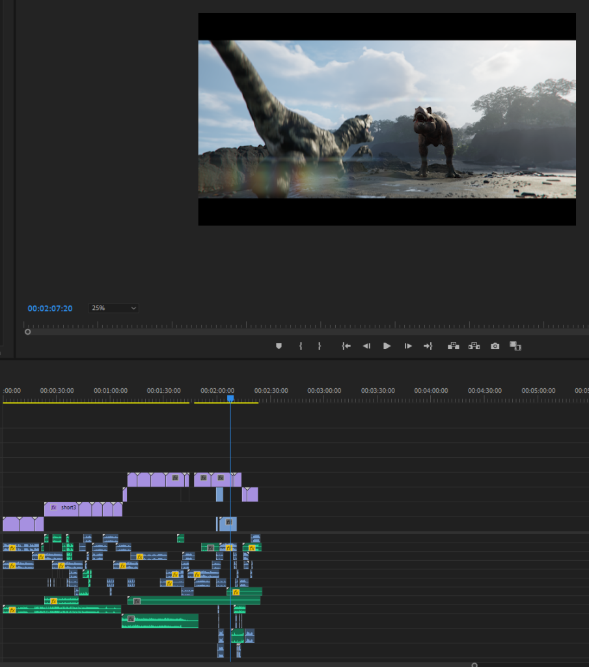Click the Mark In bracket icon
Image resolution: width=589 pixels, height=667 pixels.
pos(301,346)
